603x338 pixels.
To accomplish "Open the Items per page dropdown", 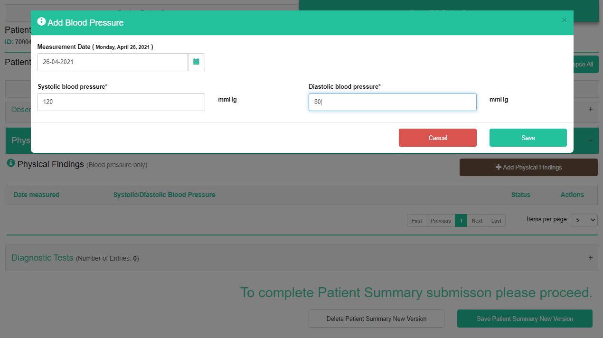I will pos(583,220).
